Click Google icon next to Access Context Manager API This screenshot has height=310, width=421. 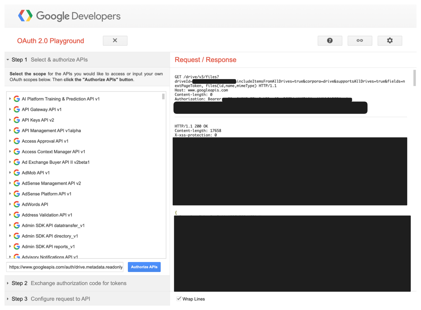(x=16, y=151)
